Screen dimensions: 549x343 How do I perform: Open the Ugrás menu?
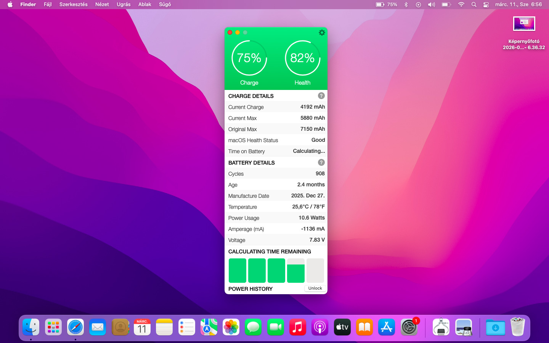pos(124,5)
